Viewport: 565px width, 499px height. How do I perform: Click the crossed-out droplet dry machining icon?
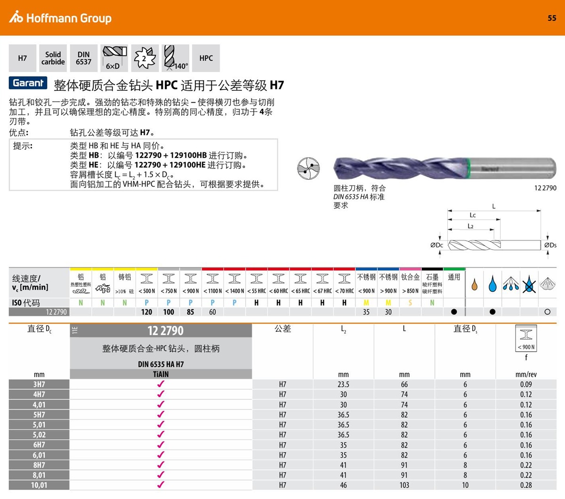click(529, 284)
